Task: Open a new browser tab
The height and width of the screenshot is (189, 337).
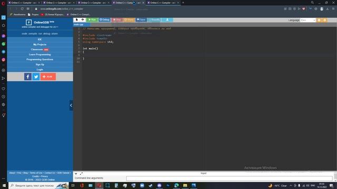Action: click(183, 3)
